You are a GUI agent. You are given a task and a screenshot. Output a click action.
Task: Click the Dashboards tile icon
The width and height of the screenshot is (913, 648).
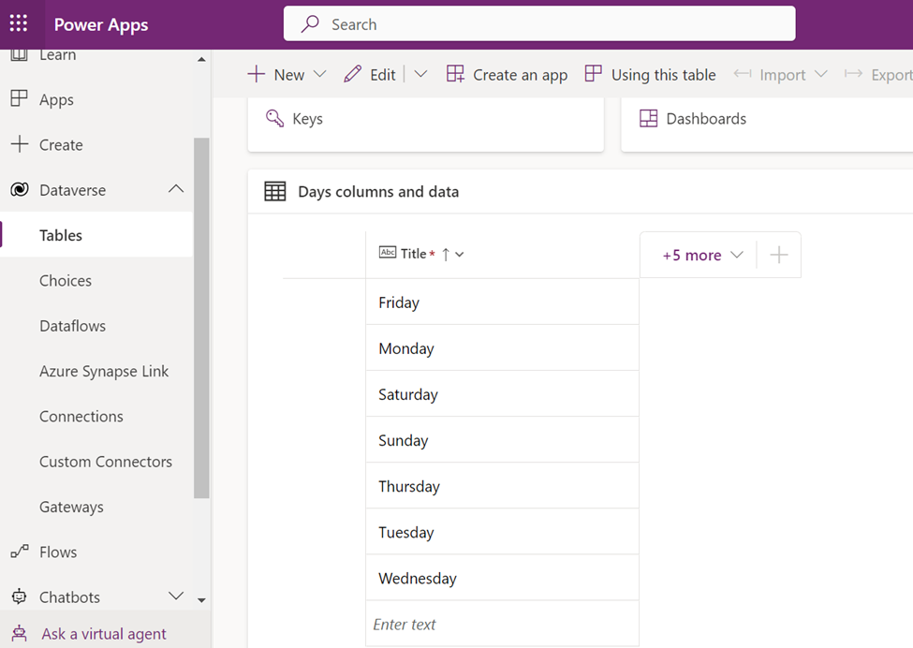pyautogui.click(x=648, y=118)
